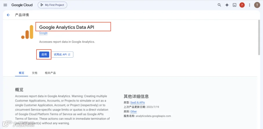Go back with the blue arrow
Viewport: 263px width, 129px height.
(x=8, y=15)
